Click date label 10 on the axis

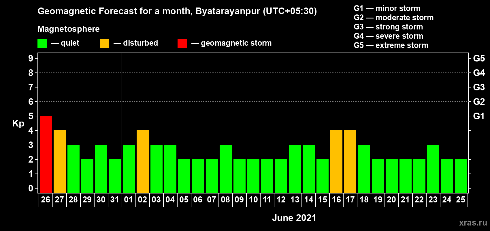pos(253,200)
